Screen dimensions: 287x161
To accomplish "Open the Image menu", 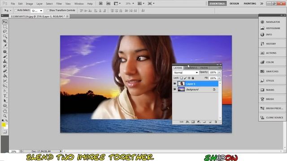I will [x=29, y=4].
